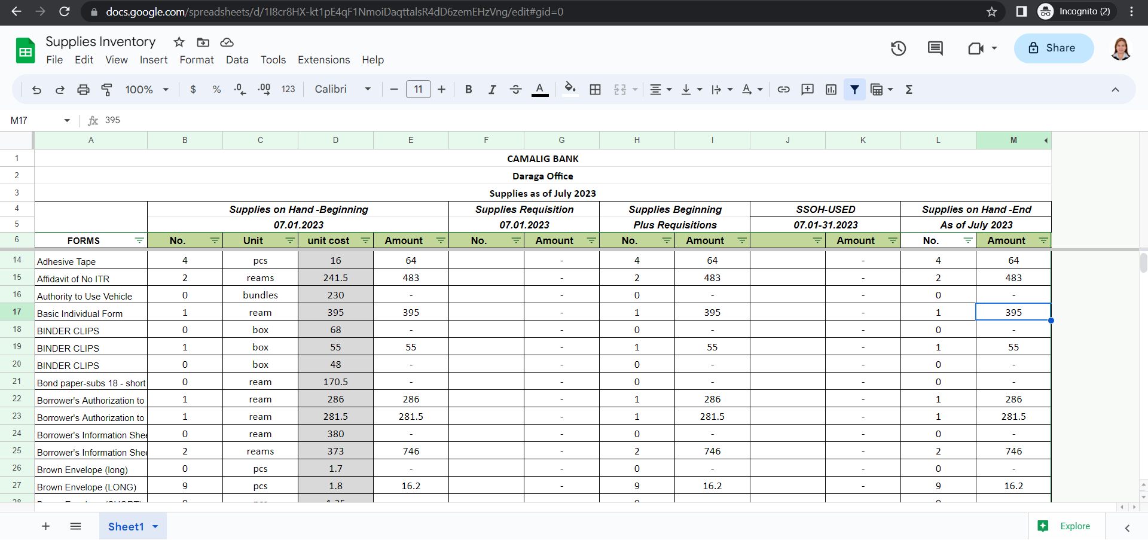Open version history clock icon
This screenshot has width=1148, height=540.
tap(898, 48)
